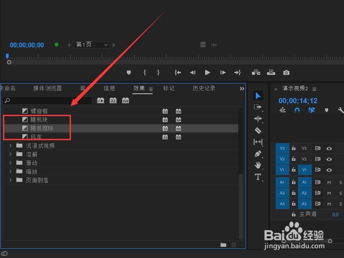
Task: Click the Go to Out point button
Action: 237,72
